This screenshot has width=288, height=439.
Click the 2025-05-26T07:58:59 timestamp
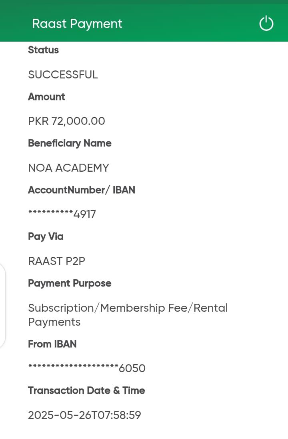(x=84, y=415)
